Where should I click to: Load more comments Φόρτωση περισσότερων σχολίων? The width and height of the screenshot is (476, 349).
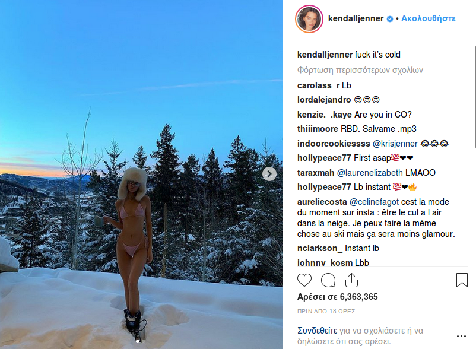tap(360, 71)
